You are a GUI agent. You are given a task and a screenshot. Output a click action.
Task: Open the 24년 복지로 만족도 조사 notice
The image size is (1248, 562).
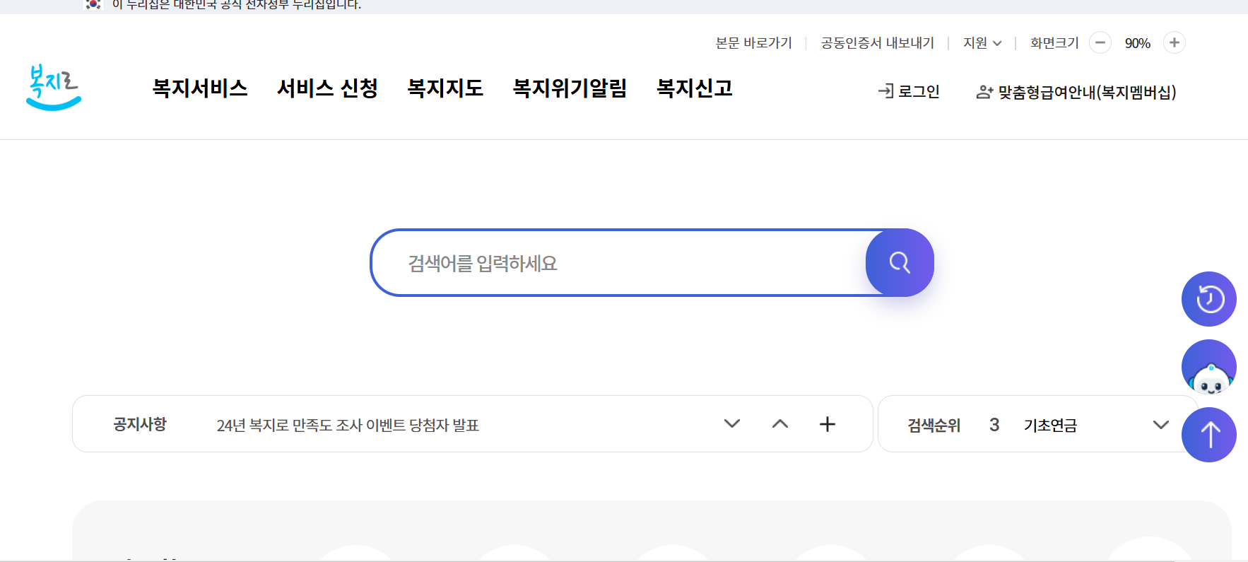[x=348, y=426]
